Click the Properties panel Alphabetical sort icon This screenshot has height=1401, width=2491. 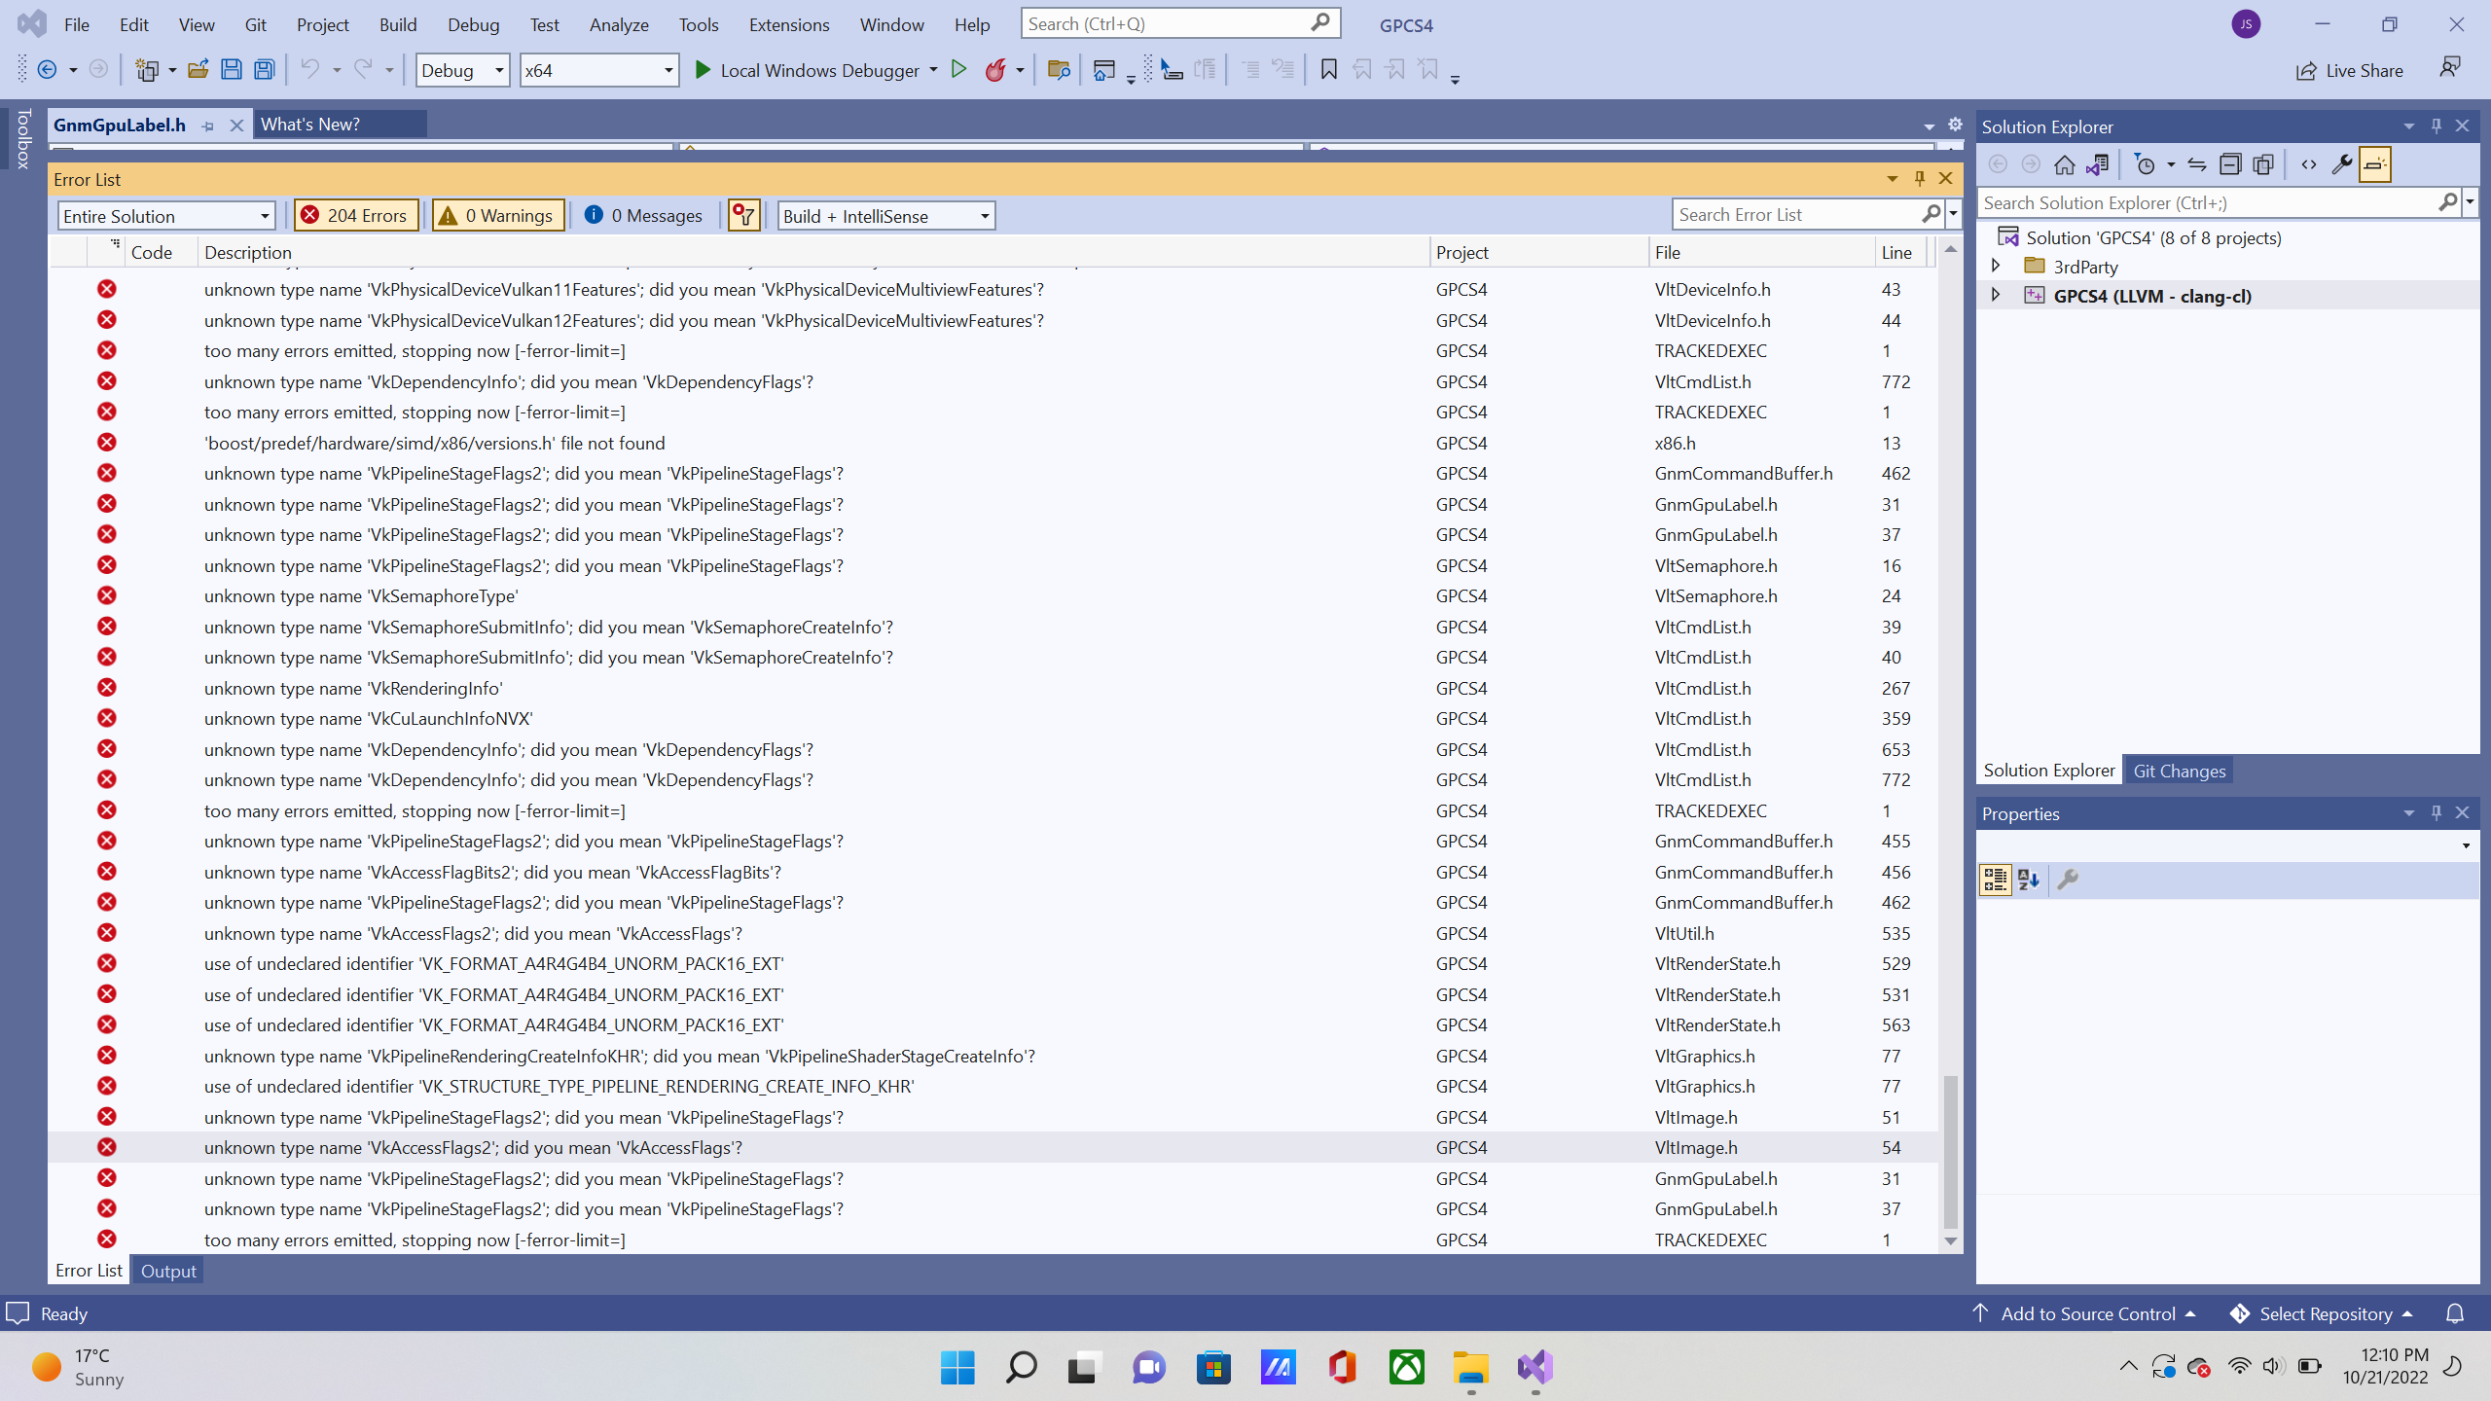(x=2029, y=880)
